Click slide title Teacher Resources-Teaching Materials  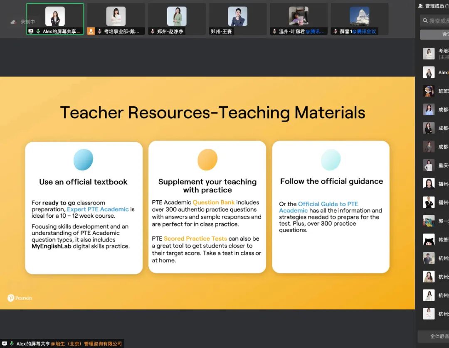click(212, 112)
